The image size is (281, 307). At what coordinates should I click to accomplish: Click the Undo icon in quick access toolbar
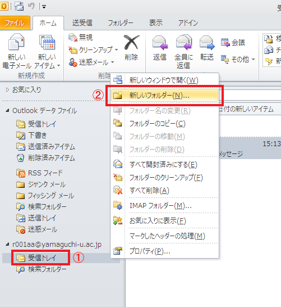pos(31,6)
